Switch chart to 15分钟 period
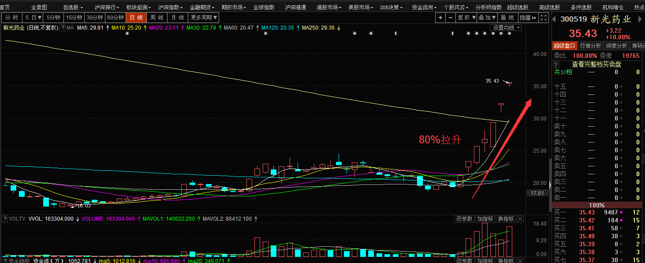Image resolution: width=645 pixels, height=263 pixels. [74, 18]
